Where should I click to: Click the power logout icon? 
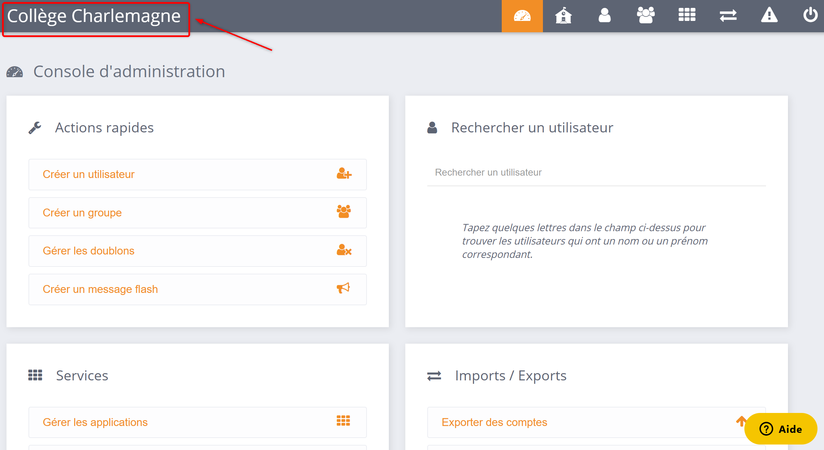point(810,15)
